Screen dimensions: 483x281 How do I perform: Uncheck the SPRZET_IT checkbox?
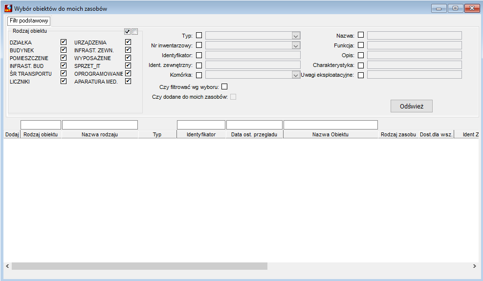(128, 65)
